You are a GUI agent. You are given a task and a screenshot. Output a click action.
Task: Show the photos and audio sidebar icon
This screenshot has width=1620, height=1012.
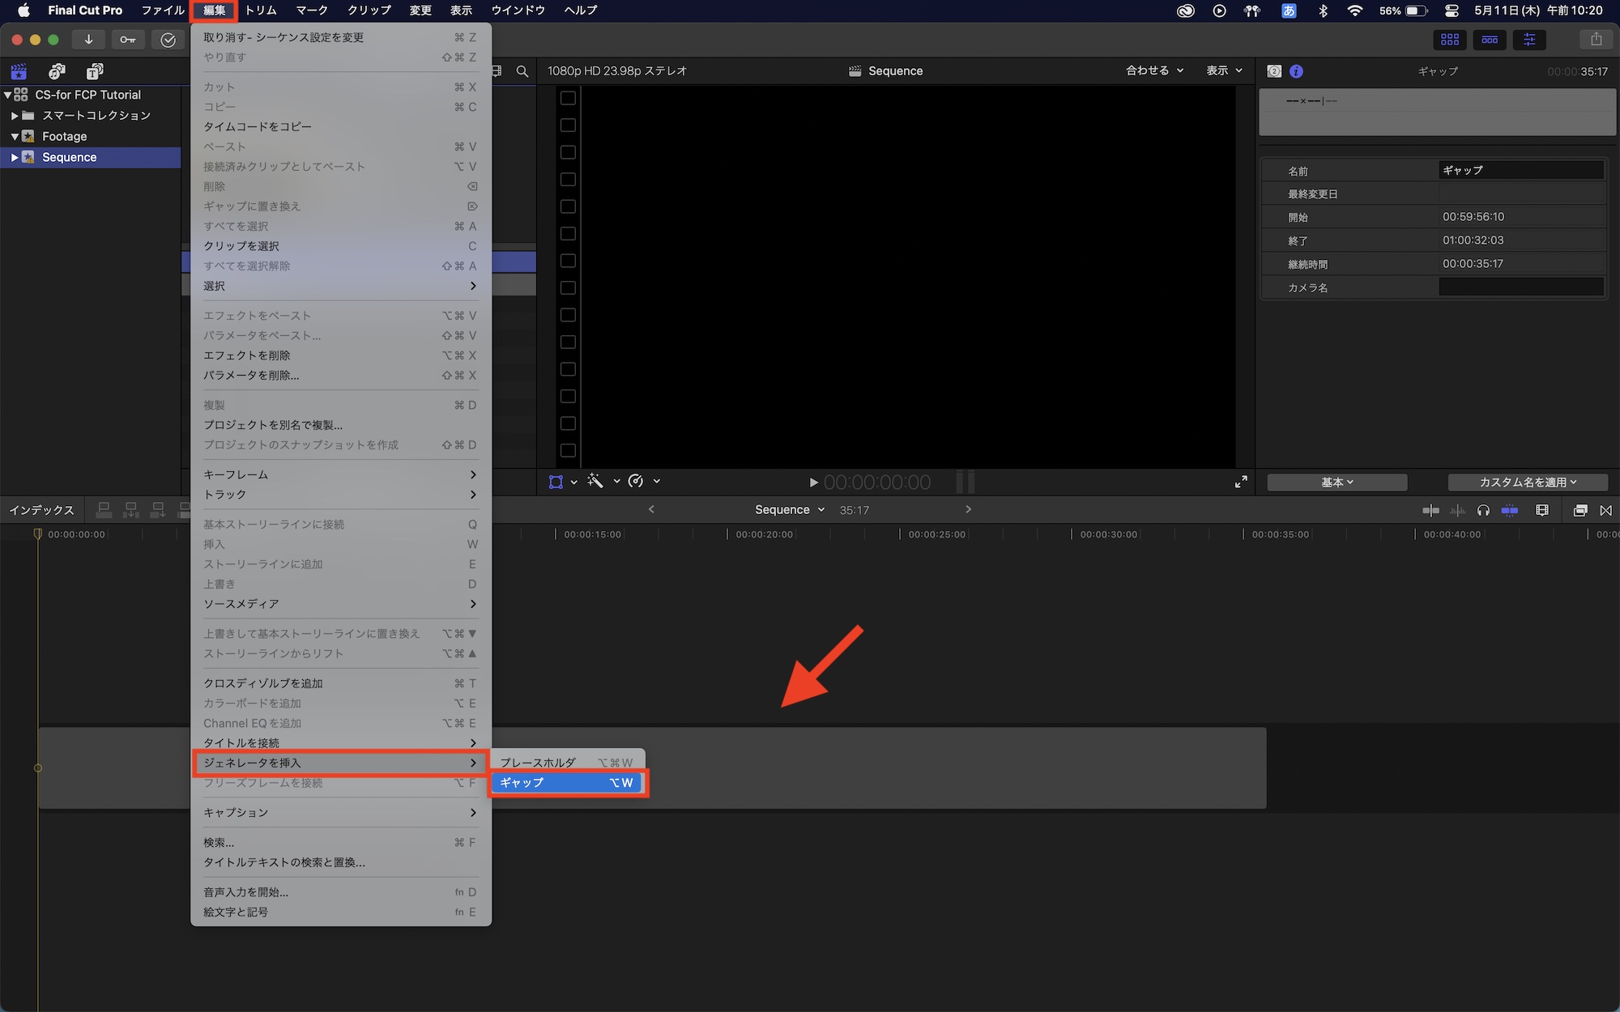click(x=57, y=71)
